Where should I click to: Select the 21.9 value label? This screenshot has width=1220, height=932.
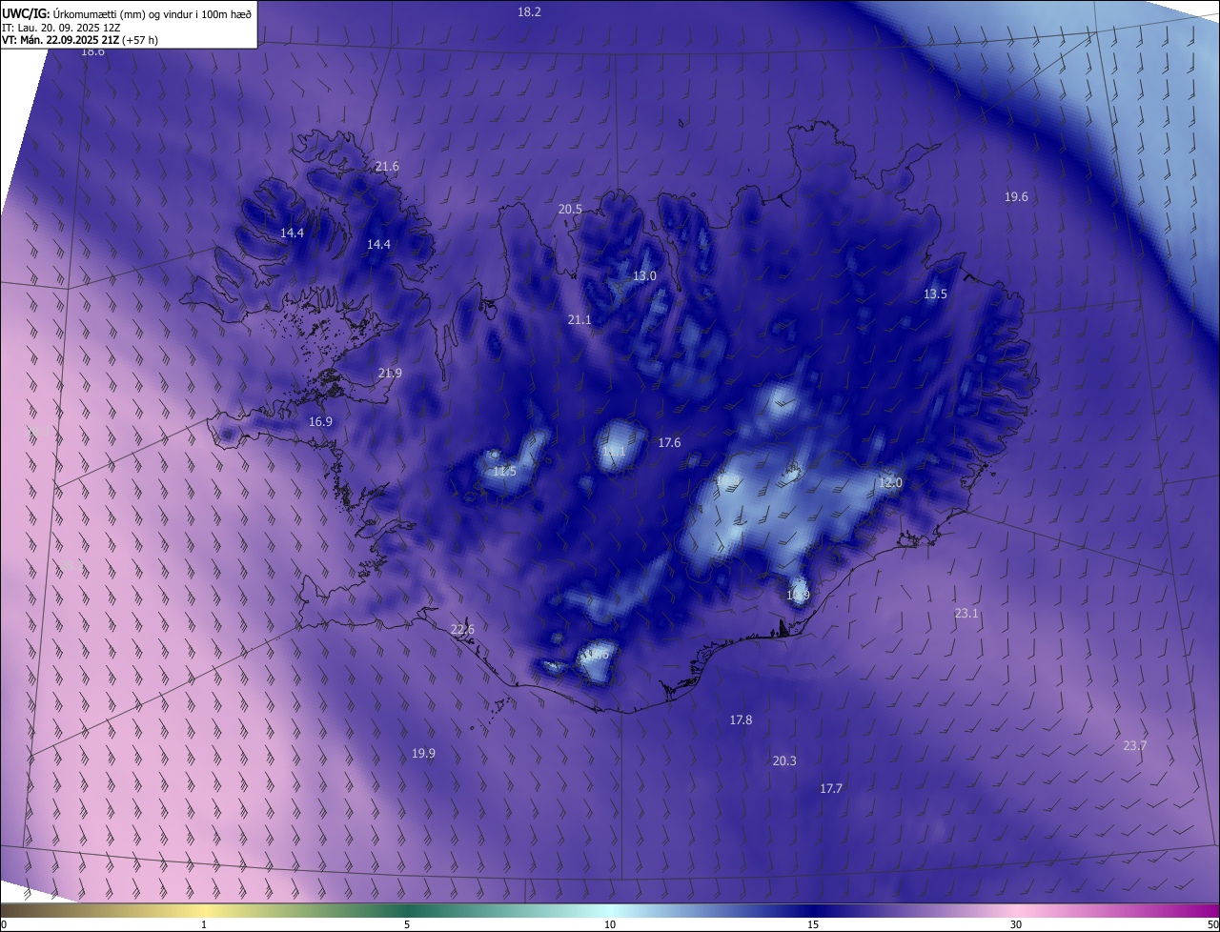pos(390,374)
